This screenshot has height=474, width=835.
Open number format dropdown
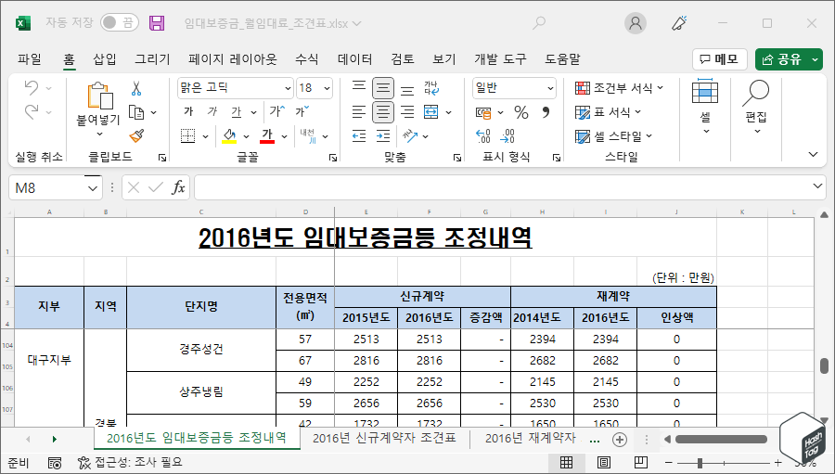pos(550,88)
